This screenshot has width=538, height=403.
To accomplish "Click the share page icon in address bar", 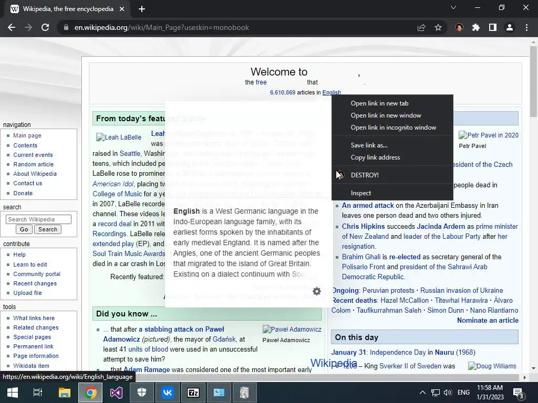I will 421,27.
